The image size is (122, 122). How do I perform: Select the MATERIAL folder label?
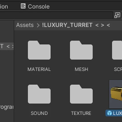coord(39,69)
